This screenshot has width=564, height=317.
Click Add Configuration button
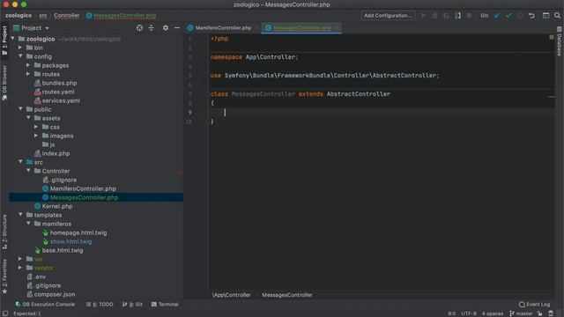tap(388, 16)
